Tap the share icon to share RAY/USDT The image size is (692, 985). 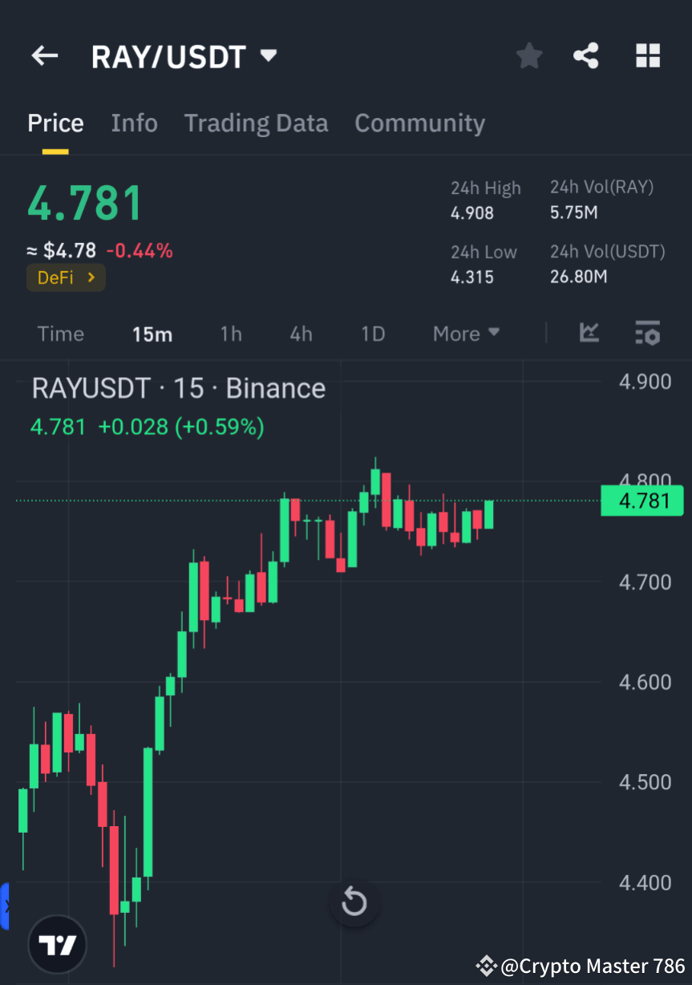coord(586,55)
